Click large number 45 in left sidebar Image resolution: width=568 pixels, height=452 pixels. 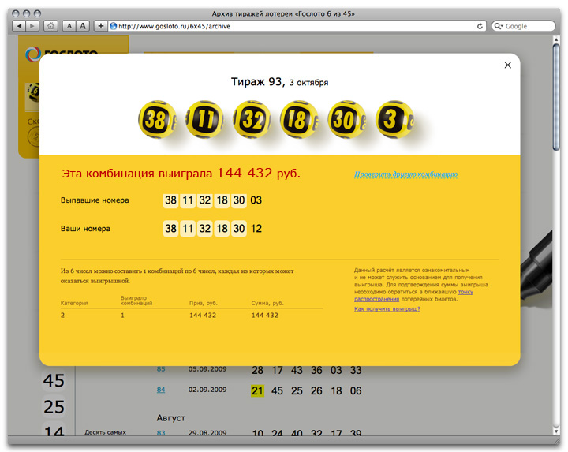54,381
